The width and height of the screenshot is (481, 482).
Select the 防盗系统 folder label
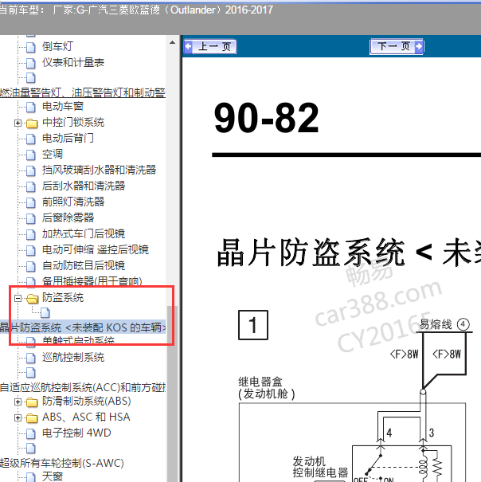(x=63, y=297)
